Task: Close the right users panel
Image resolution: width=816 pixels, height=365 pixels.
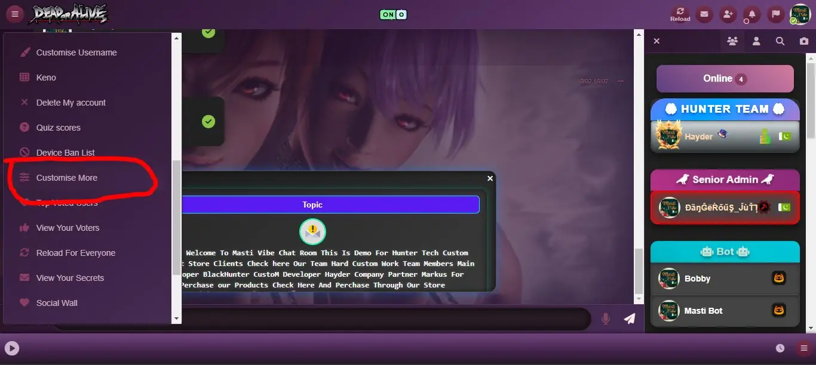Action: [657, 41]
